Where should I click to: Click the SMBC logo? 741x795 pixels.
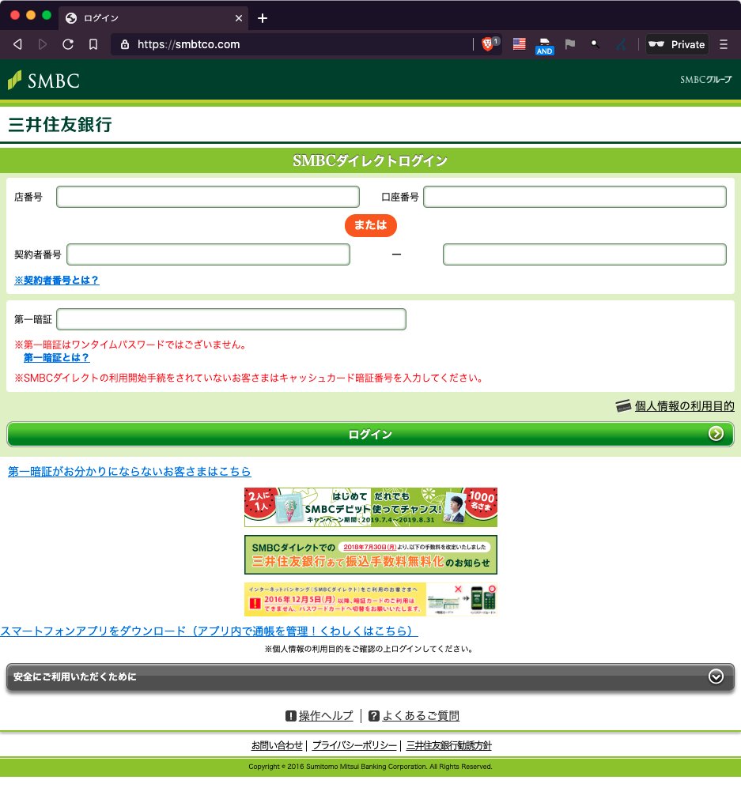click(43, 80)
